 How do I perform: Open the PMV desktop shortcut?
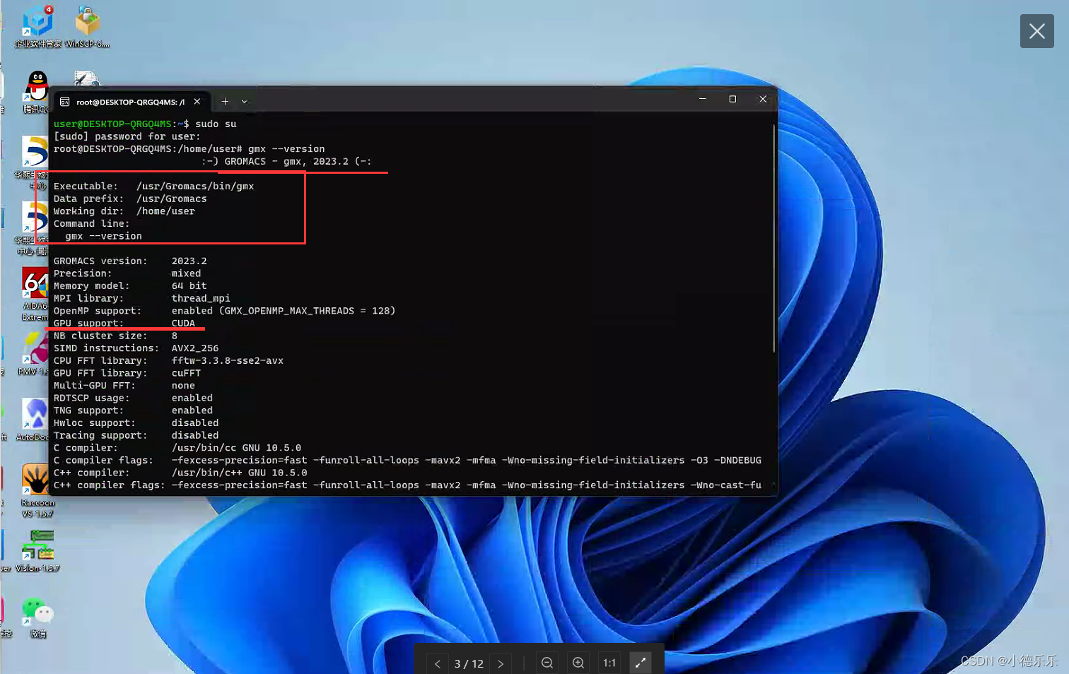33,354
